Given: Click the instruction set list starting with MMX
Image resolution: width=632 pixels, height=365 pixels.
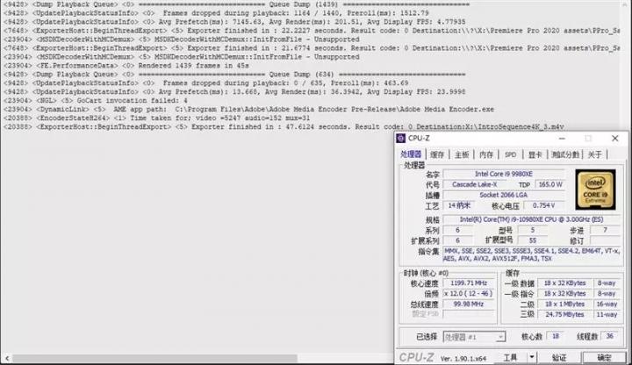Looking at the screenshot, I should coord(531,254).
